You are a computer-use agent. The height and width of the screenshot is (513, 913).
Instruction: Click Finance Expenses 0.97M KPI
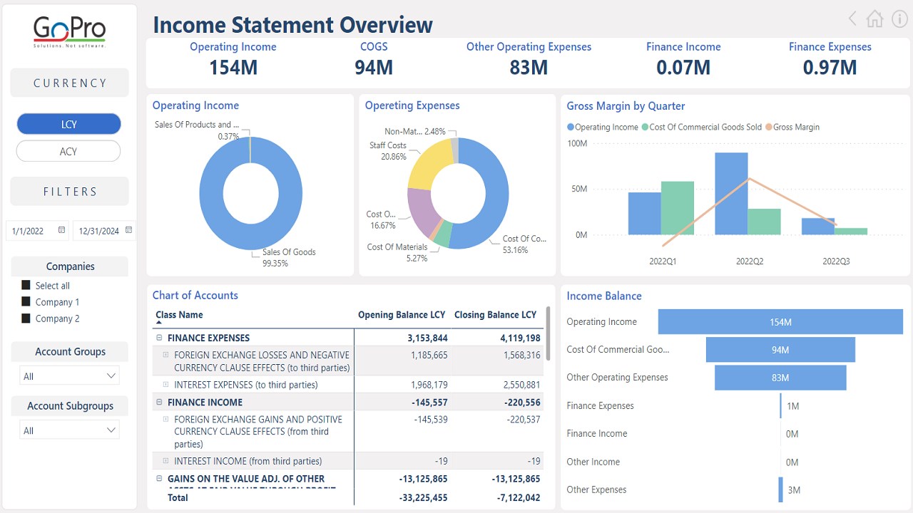[830, 59]
